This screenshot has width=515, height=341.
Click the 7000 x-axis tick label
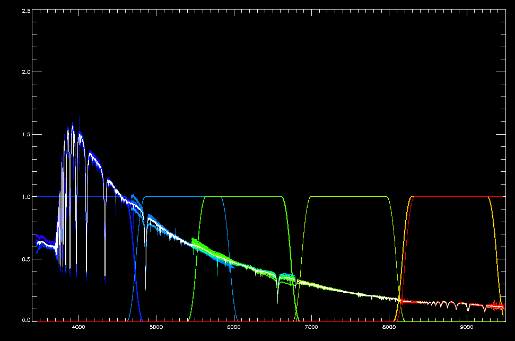pyautogui.click(x=311, y=328)
